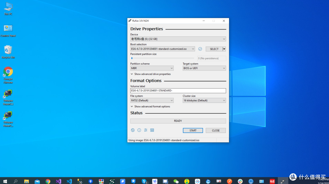Open Visual Studio from taskbar

point(58,181)
